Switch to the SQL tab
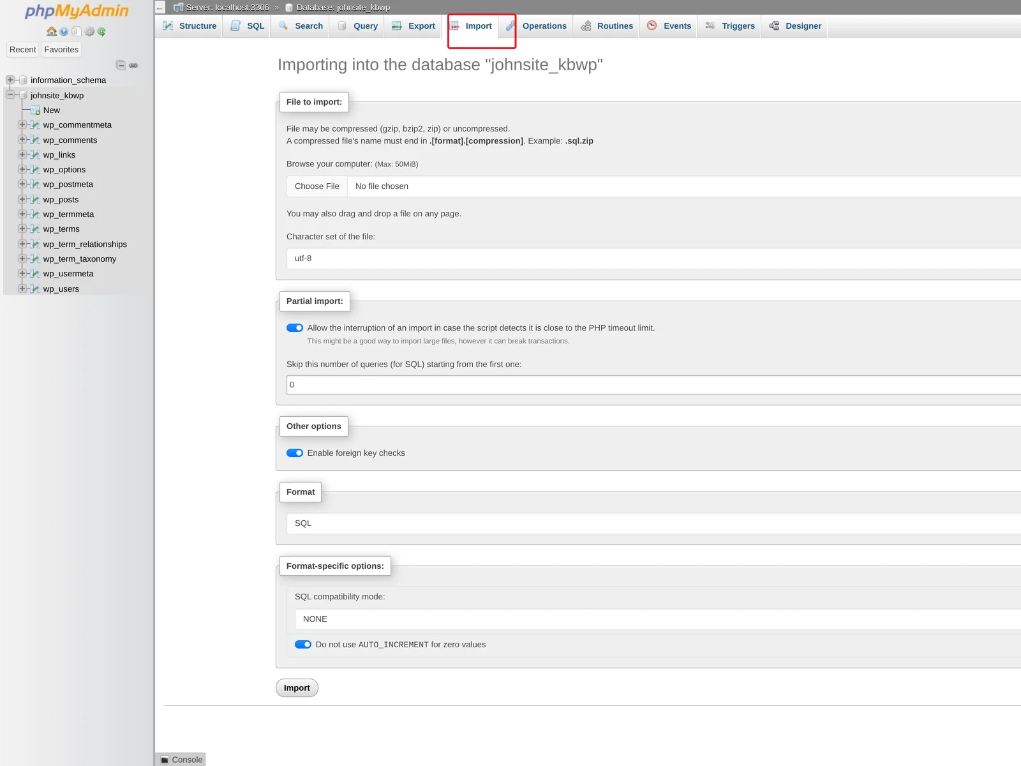 pyautogui.click(x=247, y=26)
